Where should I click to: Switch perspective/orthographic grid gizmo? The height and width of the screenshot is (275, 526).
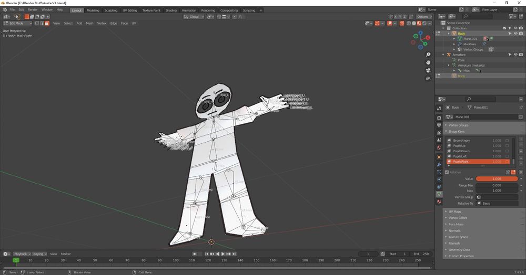(x=428, y=79)
